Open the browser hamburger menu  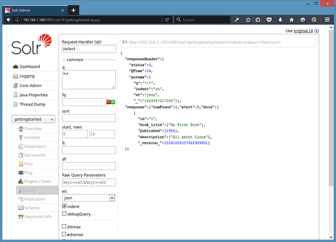click(327, 20)
